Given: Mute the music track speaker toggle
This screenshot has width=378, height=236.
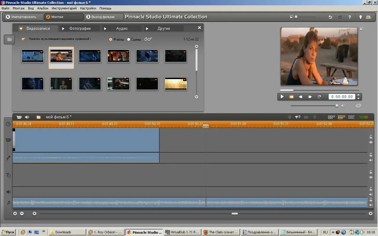Looking at the screenshot, I should click(x=371, y=205).
